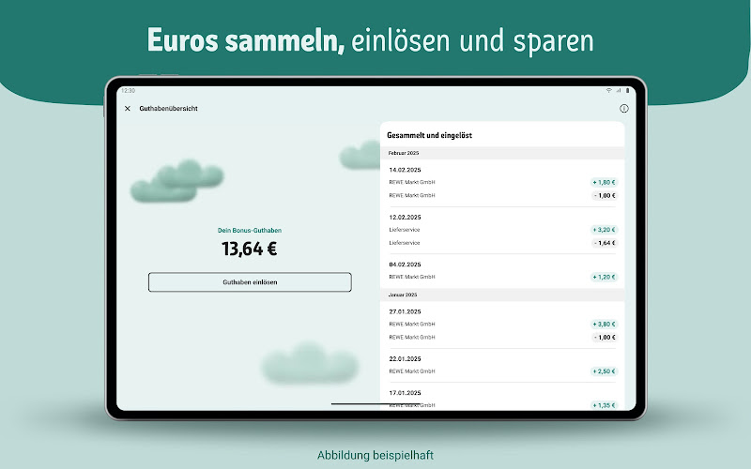This screenshot has width=751, height=469.
Task: Click the Dein Bonus-Guthaben label
Action: tap(250, 230)
